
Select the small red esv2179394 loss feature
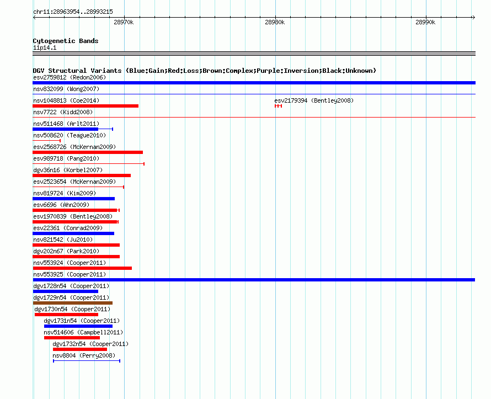tap(279, 106)
